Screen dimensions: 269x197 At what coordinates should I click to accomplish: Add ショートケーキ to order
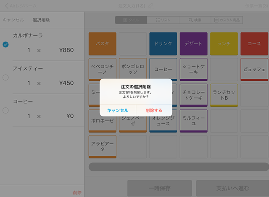point(193,70)
